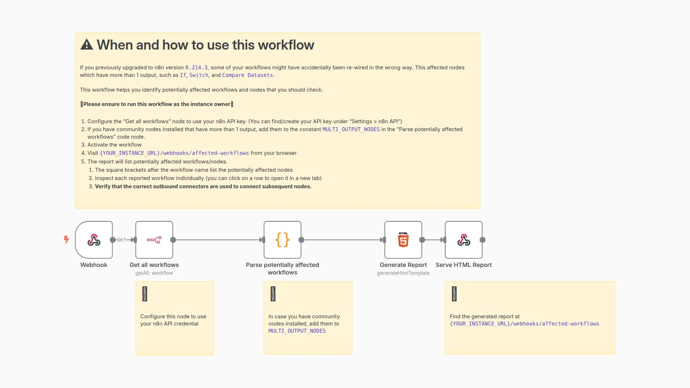The image size is (690, 388).
Task: Click step 3 Activate the workflow
Action: coord(114,145)
